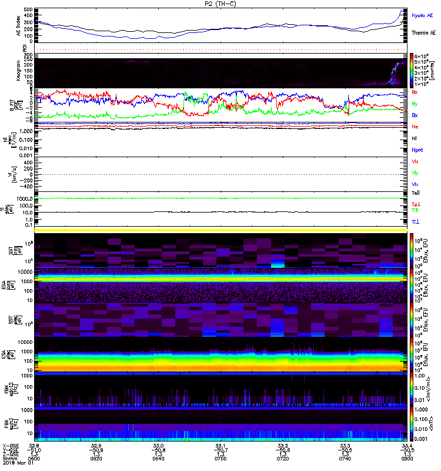This screenshot has height=471, width=441.
Task: Click the red Bz legend label
Action: tap(415, 92)
